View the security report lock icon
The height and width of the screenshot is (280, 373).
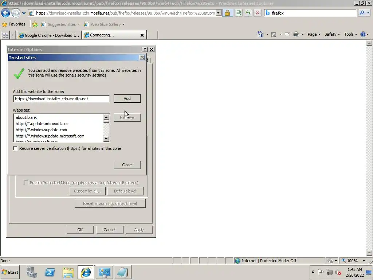click(x=227, y=13)
